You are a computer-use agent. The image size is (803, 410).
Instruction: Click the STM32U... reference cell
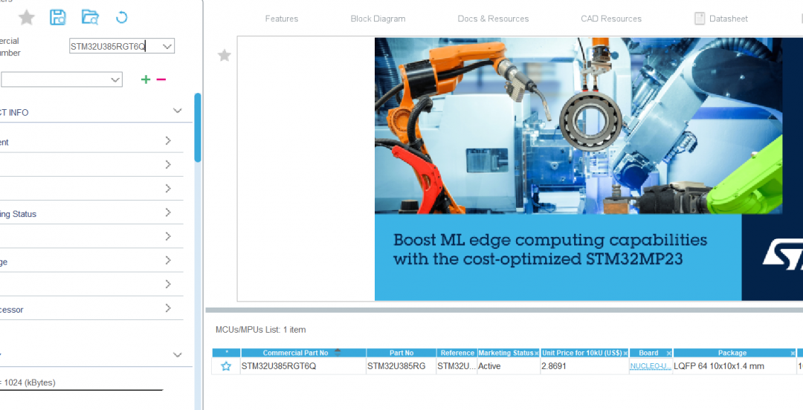(457, 366)
